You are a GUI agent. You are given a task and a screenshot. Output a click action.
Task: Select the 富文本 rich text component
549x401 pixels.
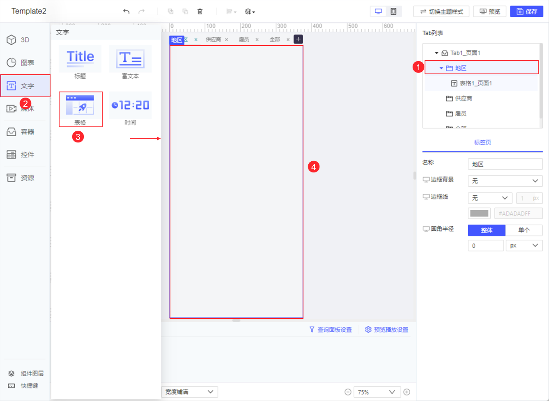130,62
